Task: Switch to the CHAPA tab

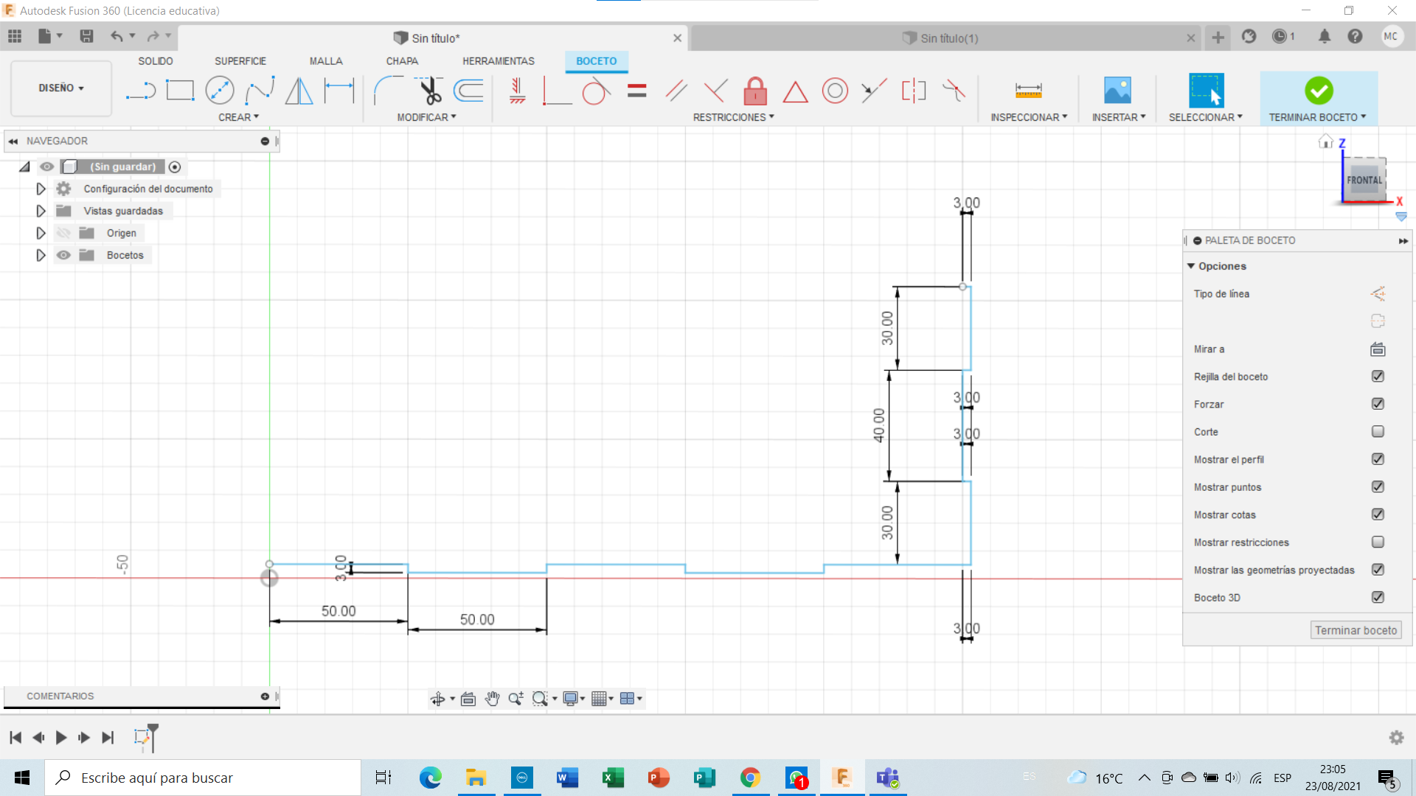Action: click(402, 61)
